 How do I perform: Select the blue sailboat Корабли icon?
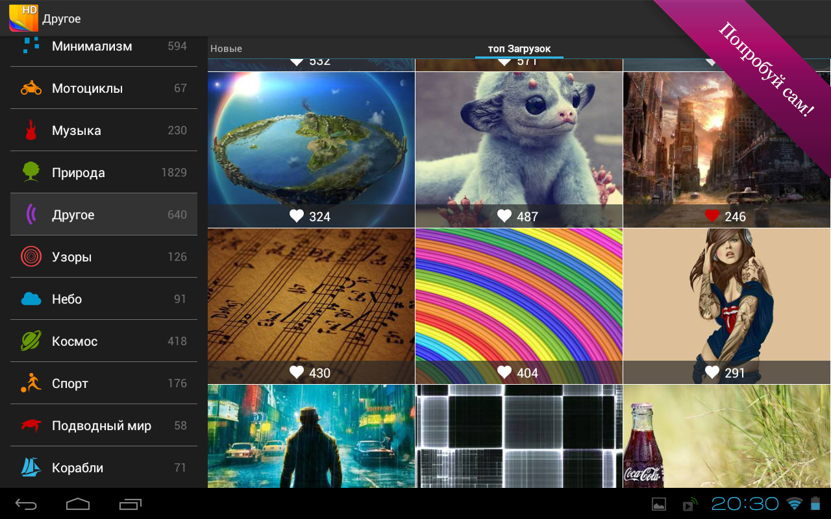point(31,467)
